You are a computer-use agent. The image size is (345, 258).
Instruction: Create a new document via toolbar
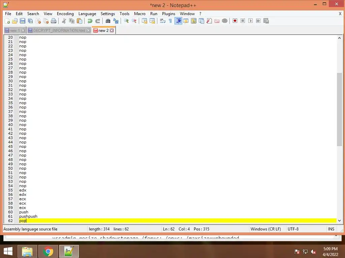tap(7, 21)
